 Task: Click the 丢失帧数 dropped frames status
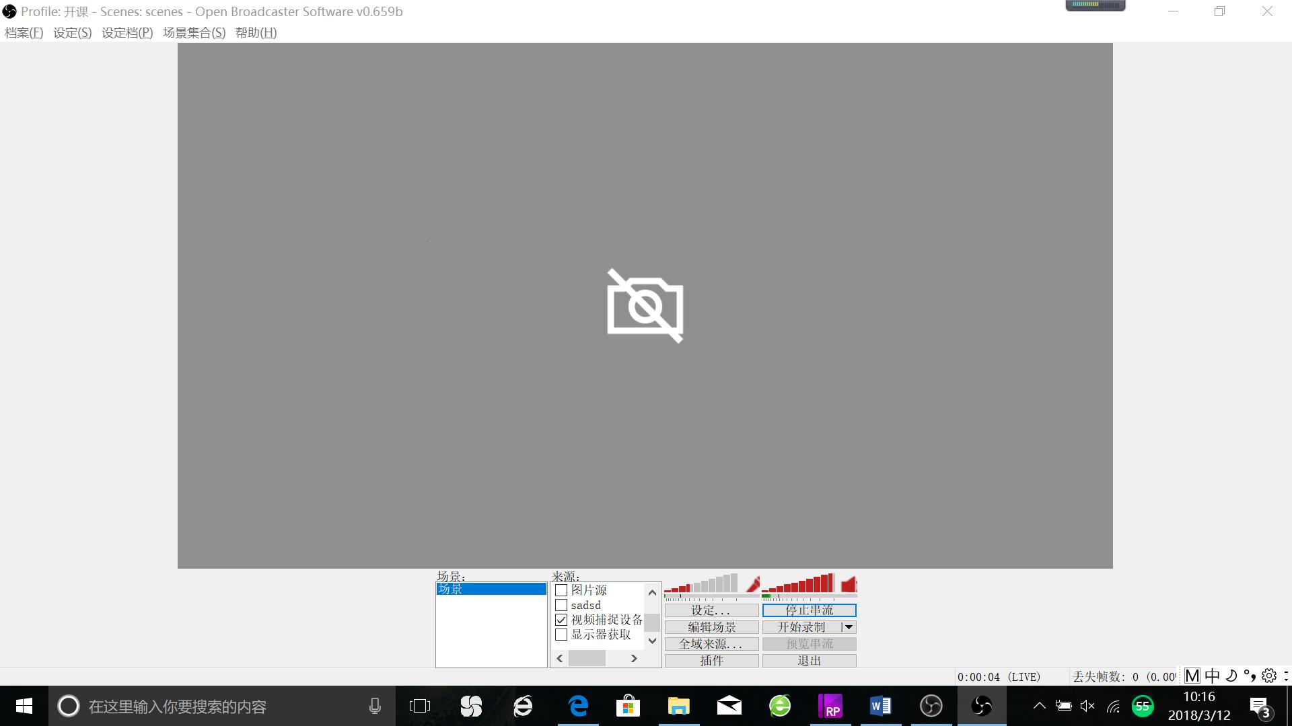(1124, 677)
